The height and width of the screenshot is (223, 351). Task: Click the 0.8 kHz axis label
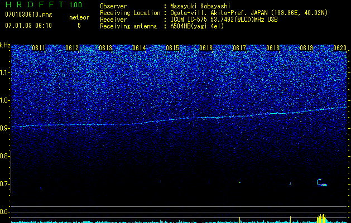pos(5,156)
